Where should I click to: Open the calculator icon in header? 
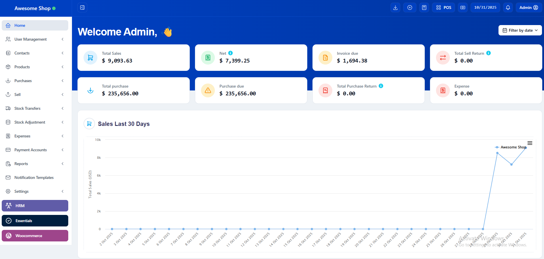[x=424, y=7]
